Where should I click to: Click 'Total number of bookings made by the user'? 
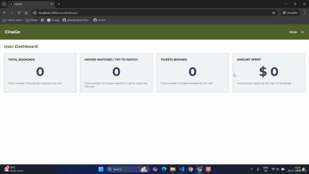[35, 83]
